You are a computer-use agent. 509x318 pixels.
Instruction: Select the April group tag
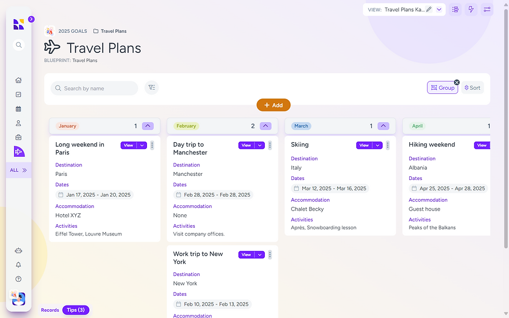coord(418,126)
